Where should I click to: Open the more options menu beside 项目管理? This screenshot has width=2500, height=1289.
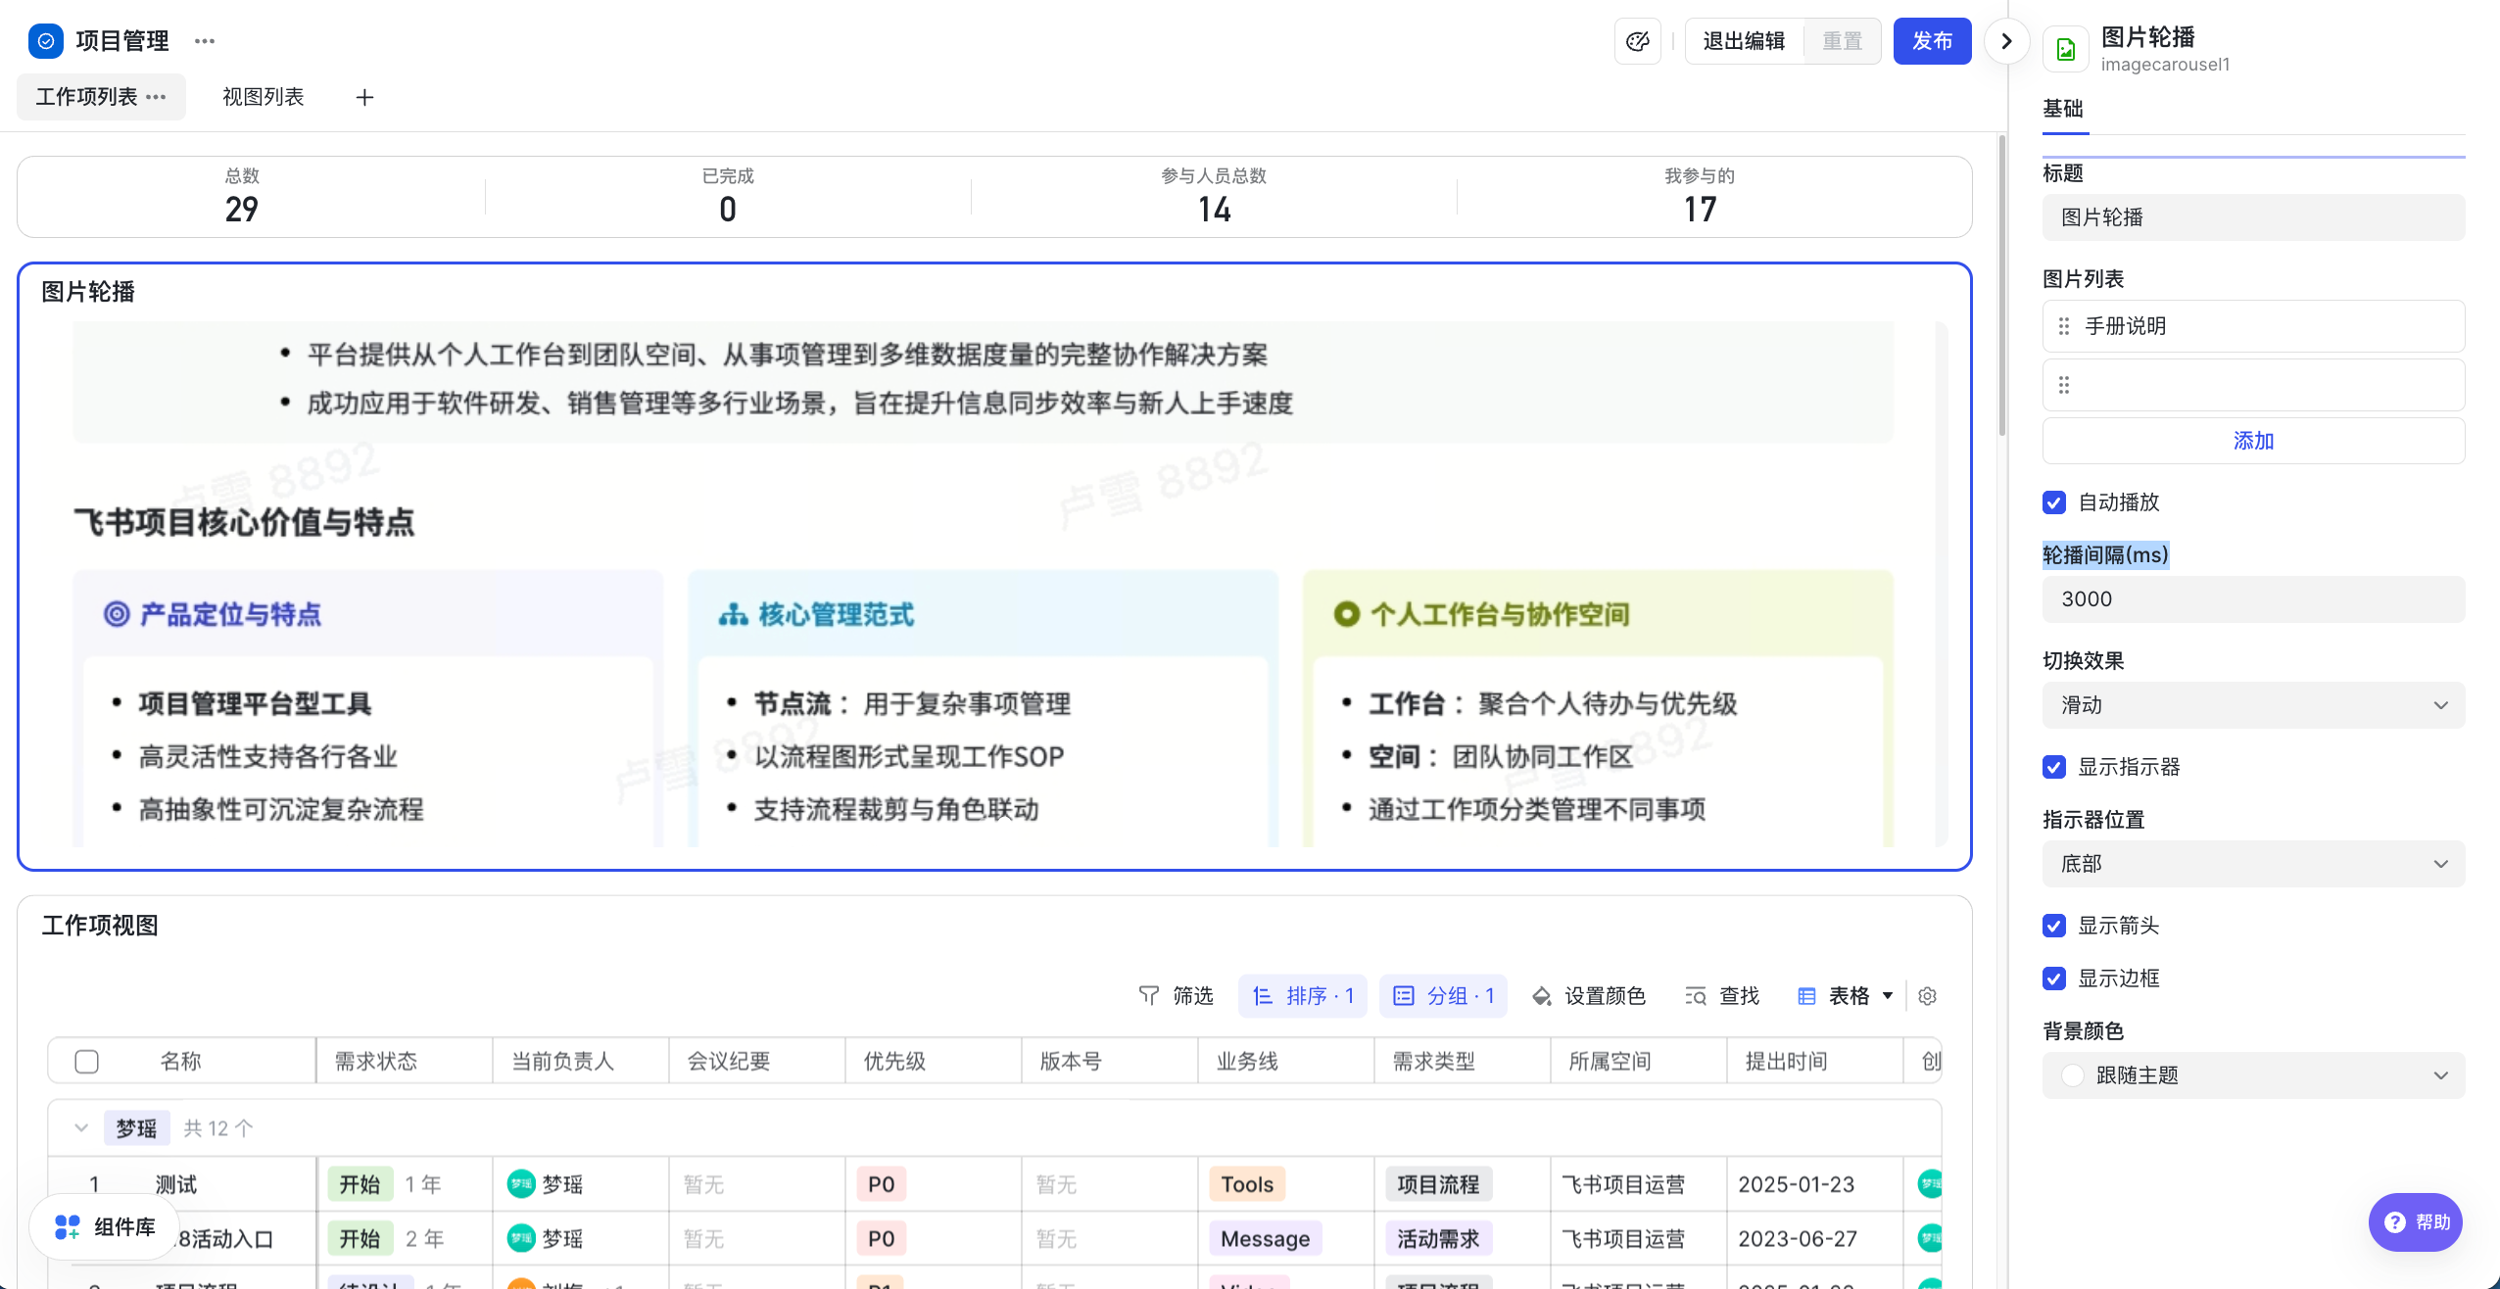pyautogui.click(x=205, y=41)
